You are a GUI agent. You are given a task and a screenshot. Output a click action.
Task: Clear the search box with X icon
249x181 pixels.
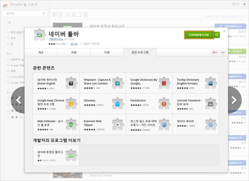44,13
